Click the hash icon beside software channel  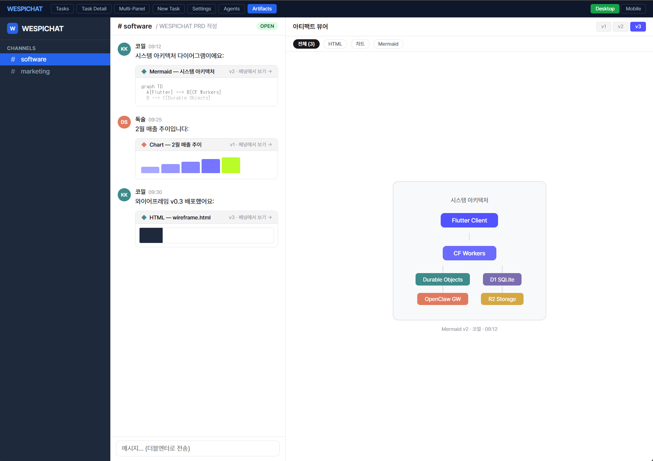pos(13,59)
